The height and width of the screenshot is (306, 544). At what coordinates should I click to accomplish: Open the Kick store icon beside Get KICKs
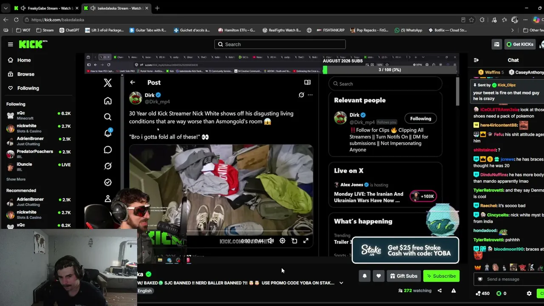(497, 44)
